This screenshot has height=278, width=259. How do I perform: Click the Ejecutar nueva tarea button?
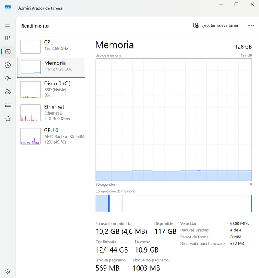(x=216, y=25)
